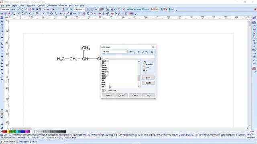Image resolution: width=257 pixels, height=144 pixels.
Task: Click the label text input field
Action: (128, 57)
